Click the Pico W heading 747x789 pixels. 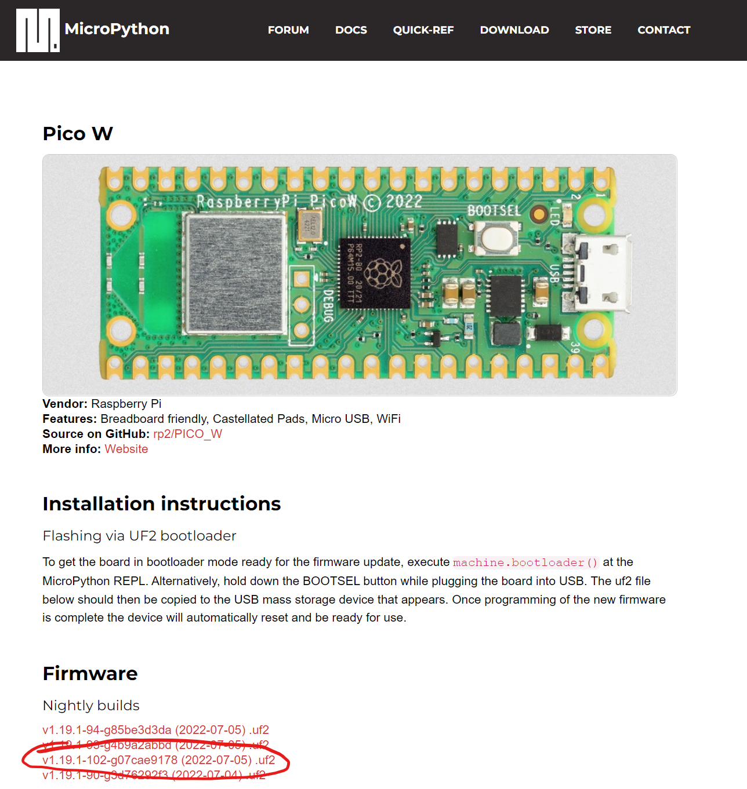pyautogui.click(x=78, y=134)
